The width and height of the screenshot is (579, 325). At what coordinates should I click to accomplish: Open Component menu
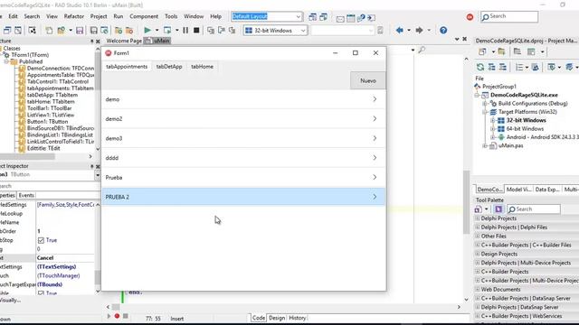click(x=144, y=16)
